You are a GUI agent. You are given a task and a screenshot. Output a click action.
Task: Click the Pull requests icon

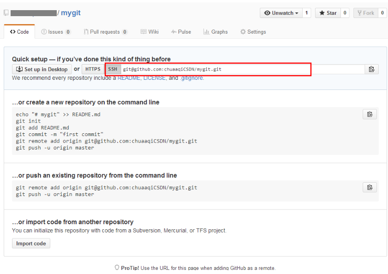coord(86,32)
